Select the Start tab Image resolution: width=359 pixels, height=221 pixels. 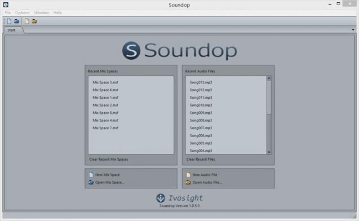click(11, 30)
